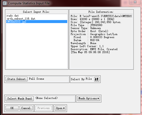Click the None Selected mask band field
The image size is (142, 115).
click(54, 98)
